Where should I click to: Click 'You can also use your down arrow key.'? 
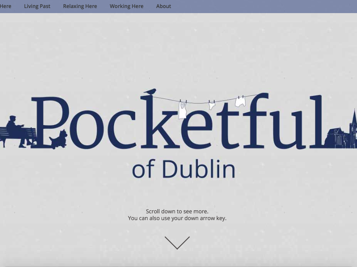[177, 218]
